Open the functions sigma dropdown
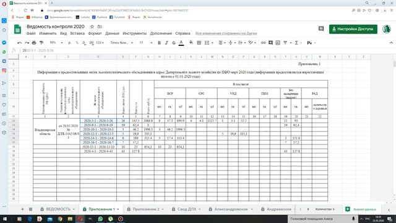The width and height of the screenshot is (396, 223). 298,43
